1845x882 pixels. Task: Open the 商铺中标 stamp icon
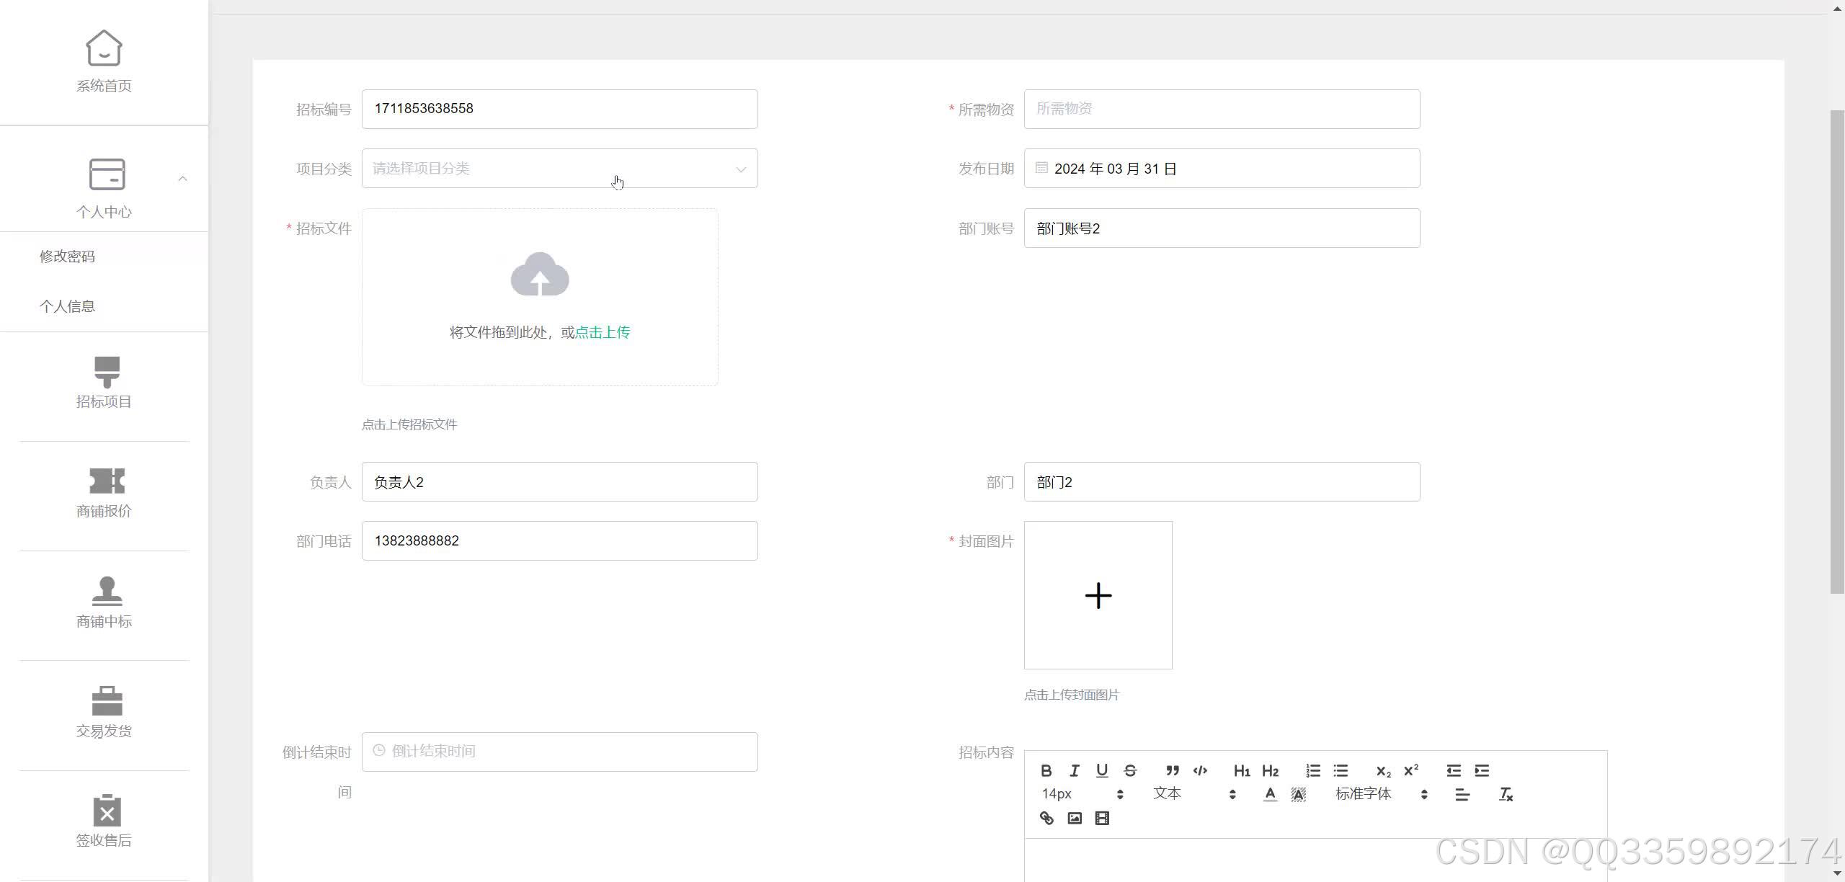(x=107, y=591)
